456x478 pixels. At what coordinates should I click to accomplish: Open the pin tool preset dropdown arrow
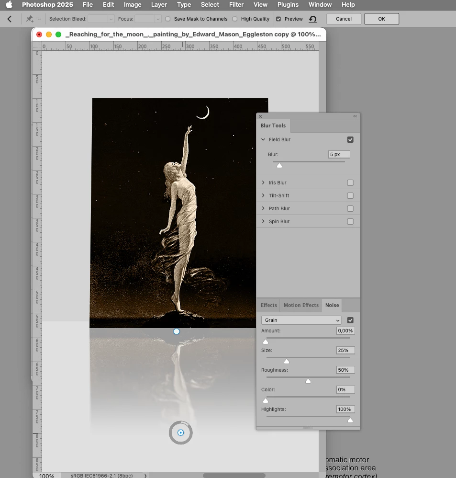(39, 19)
